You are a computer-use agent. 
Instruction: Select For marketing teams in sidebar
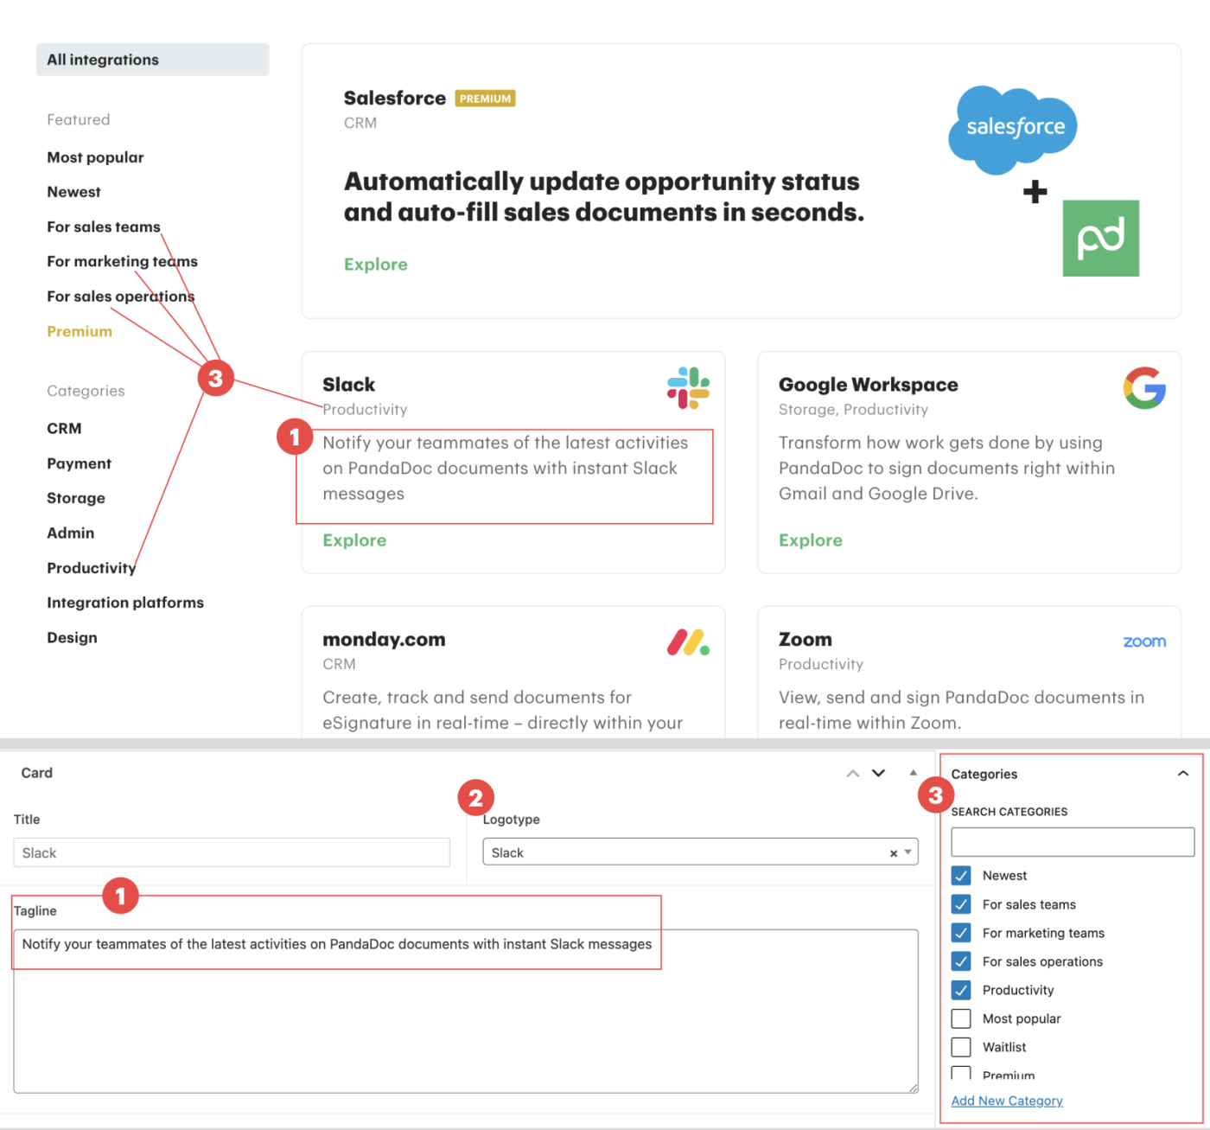point(122,261)
